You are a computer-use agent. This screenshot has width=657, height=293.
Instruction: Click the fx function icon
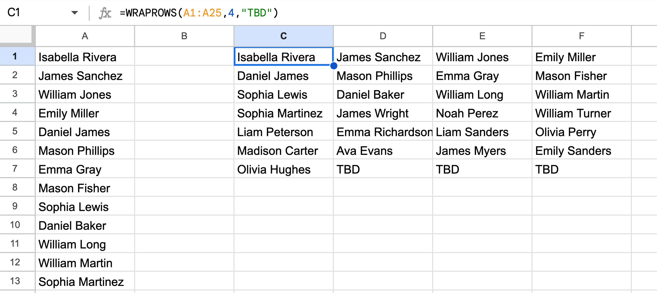[105, 13]
